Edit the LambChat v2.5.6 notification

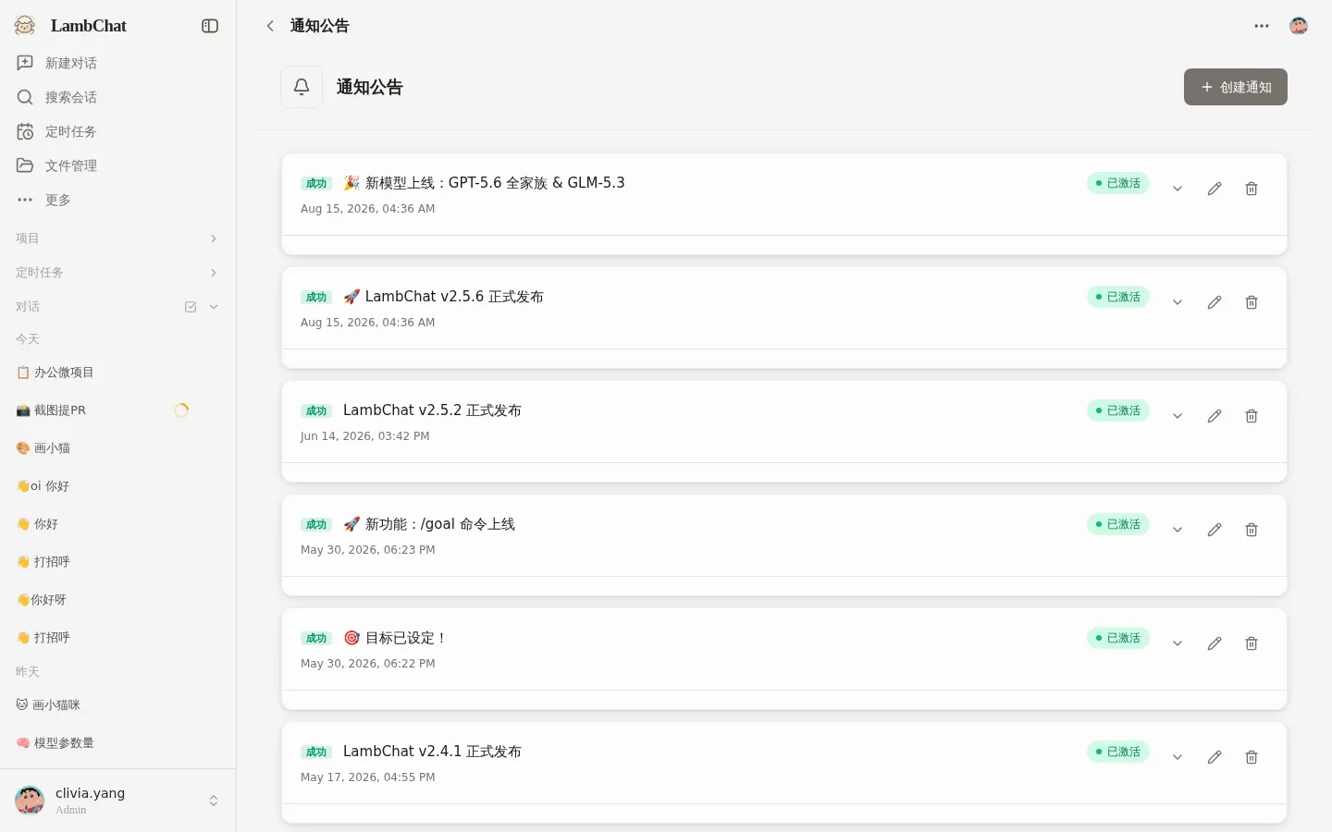1215,302
